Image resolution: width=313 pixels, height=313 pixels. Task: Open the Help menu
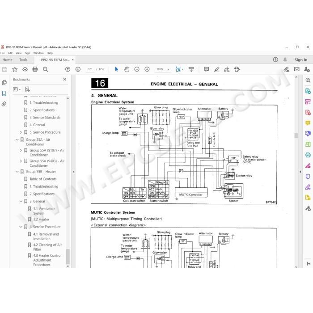(x=50, y=53)
